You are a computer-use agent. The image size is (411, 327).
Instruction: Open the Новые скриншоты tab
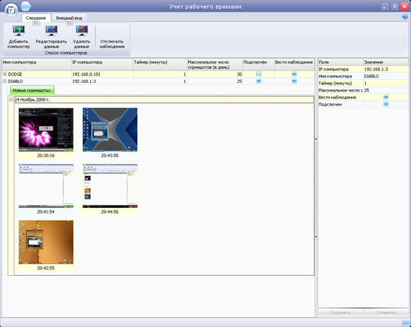click(32, 90)
